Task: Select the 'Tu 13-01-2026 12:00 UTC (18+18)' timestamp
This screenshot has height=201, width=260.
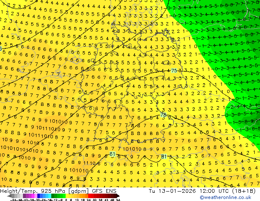Action: pos(202,191)
